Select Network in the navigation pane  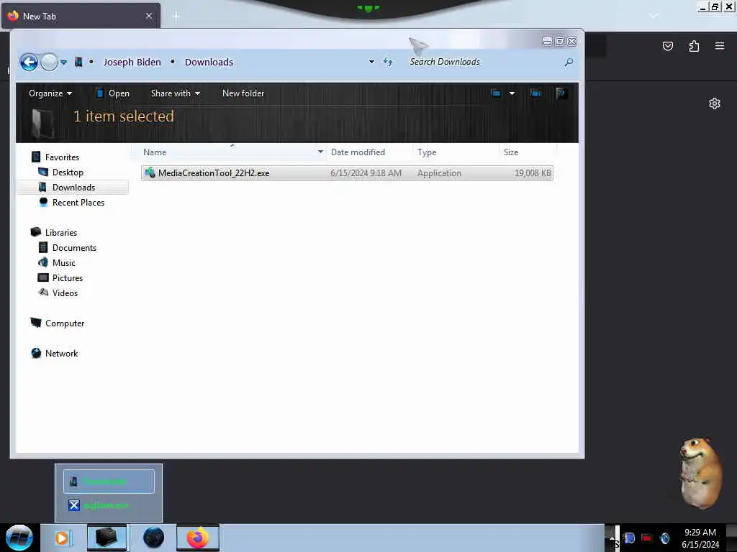(62, 354)
